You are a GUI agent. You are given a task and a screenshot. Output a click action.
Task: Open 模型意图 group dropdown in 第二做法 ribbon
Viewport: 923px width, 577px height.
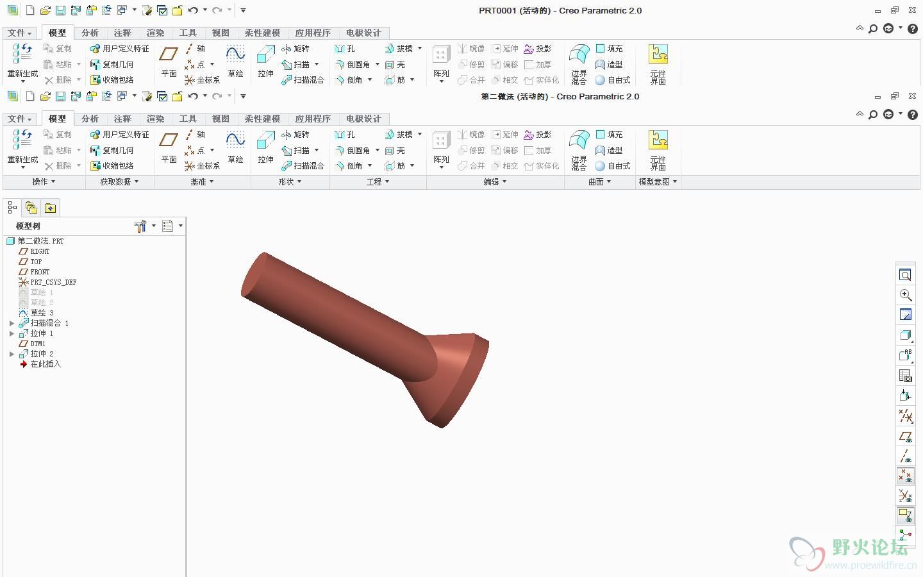tap(658, 182)
